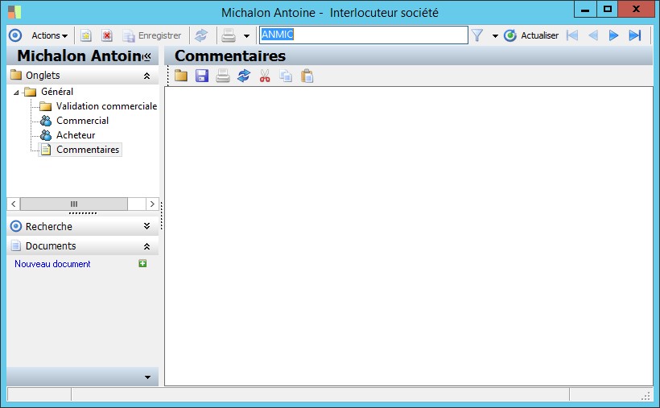Click the delete record red X icon
Screen dimensions: 660x408
click(107, 35)
